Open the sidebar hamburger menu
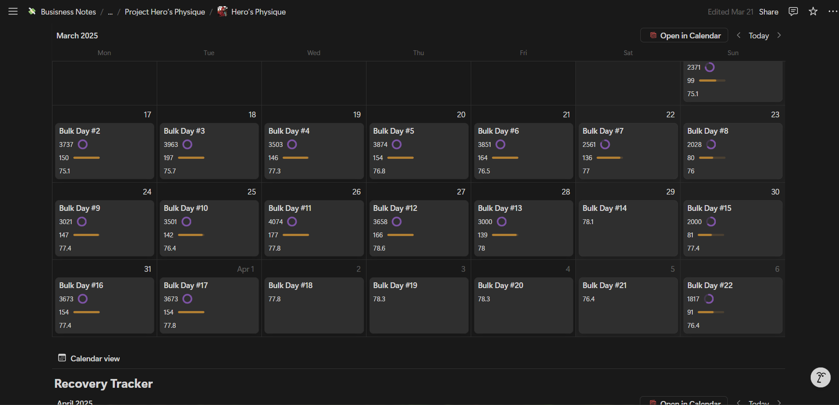The height and width of the screenshot is (405, 839). click(13, 11)
